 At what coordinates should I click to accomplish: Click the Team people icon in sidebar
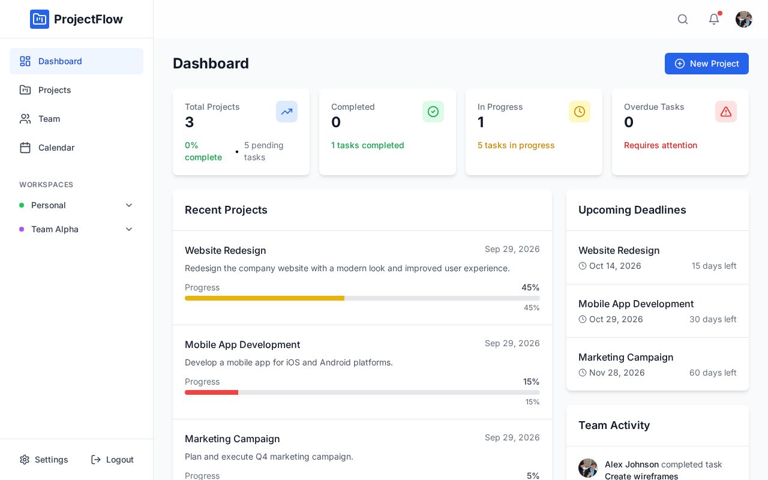pos(25,119)
